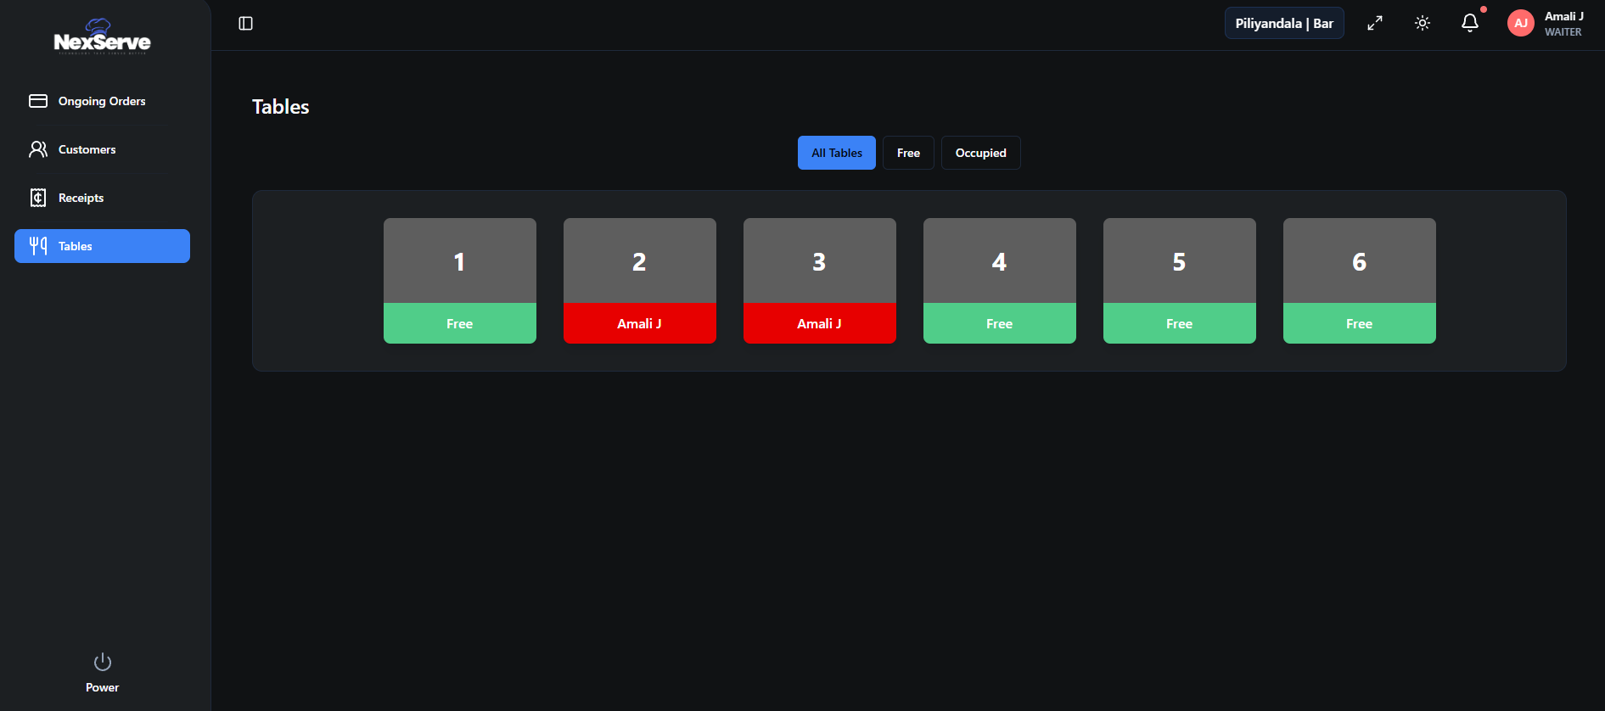Click the Receipts icon in sidebar
Image resolution: width=1605 pixels, height=711 pixels.
(x=38, y=198)
